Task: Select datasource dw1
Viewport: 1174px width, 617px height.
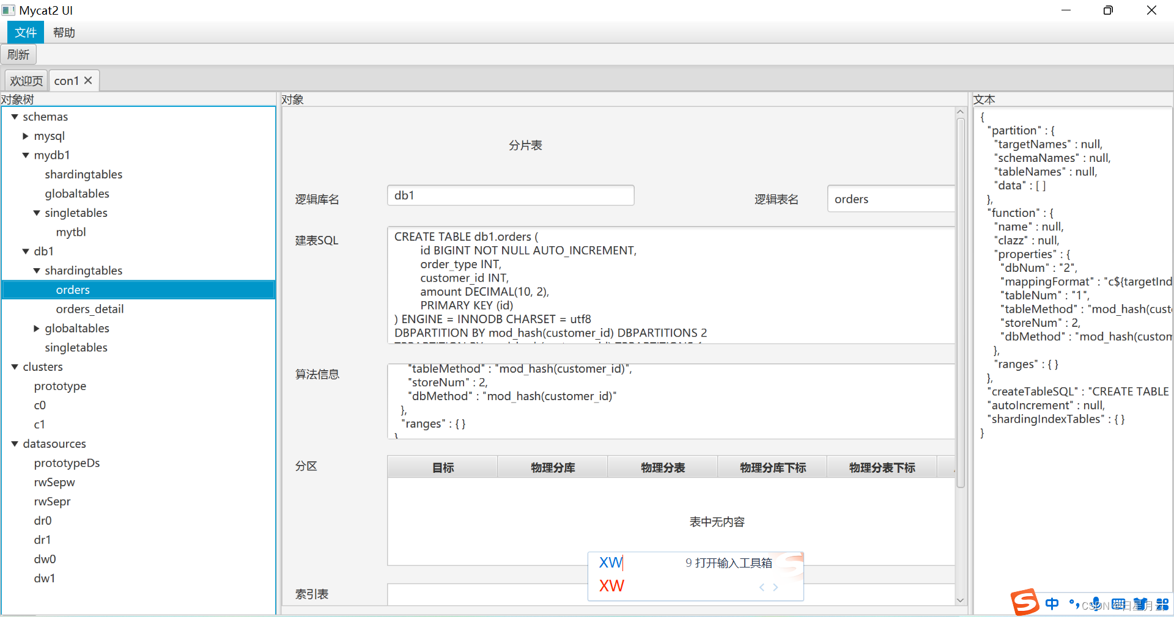Action: coord(45,579)
